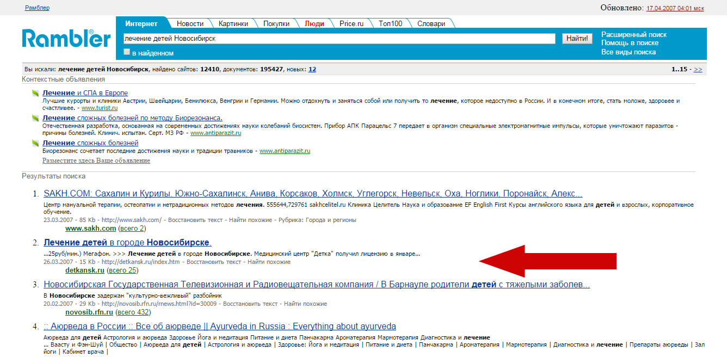This screenshot has width=727, height=357.
Task: Open the short 'Лечение сложных болезней' ad title
Action: pos(90,143)
